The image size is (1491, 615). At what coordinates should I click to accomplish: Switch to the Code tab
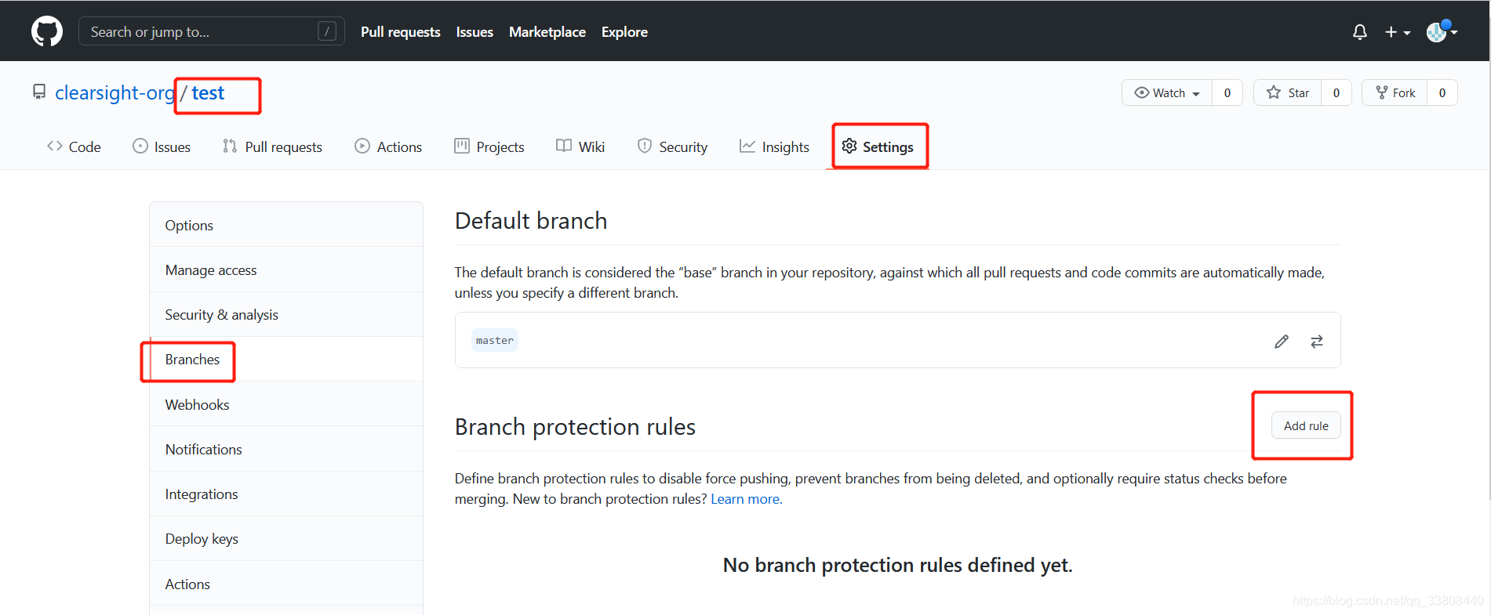[74, 147]
